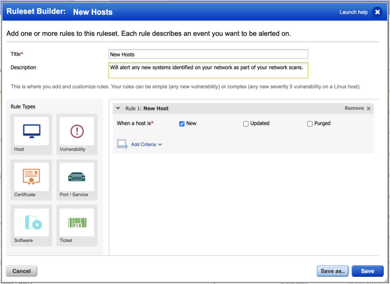Viewport: 390px width, 284px height.
Task: Click the Add Criteria monitor icon
Action: [122, 145]
